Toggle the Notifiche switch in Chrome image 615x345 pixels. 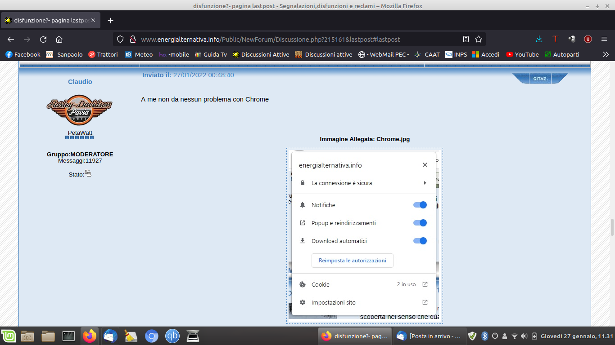(x=420, y=205)
